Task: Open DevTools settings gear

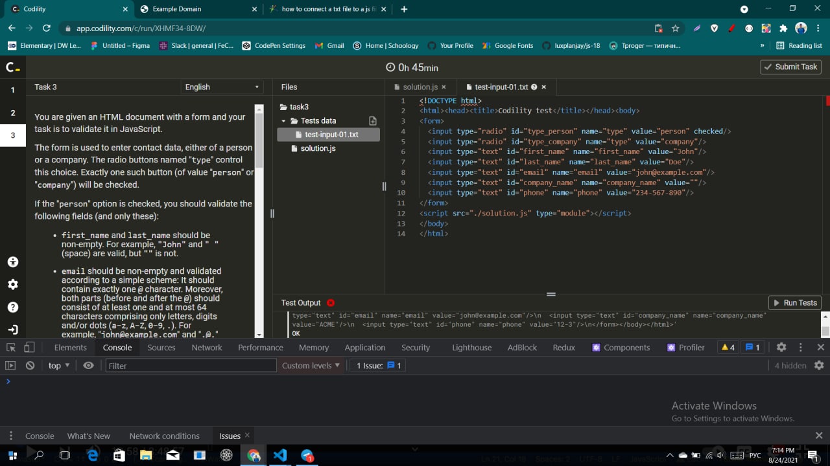Action: (781, 348)
